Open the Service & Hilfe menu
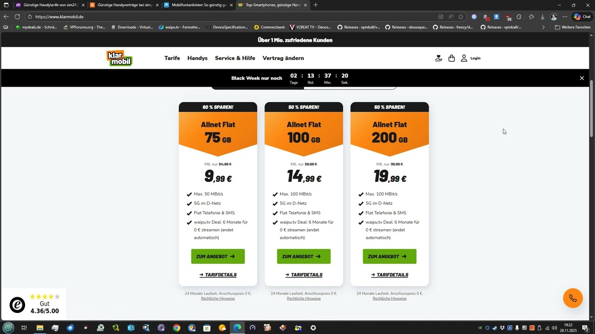The width and height of the screenshot is (595, 334). tap(235, 58)
